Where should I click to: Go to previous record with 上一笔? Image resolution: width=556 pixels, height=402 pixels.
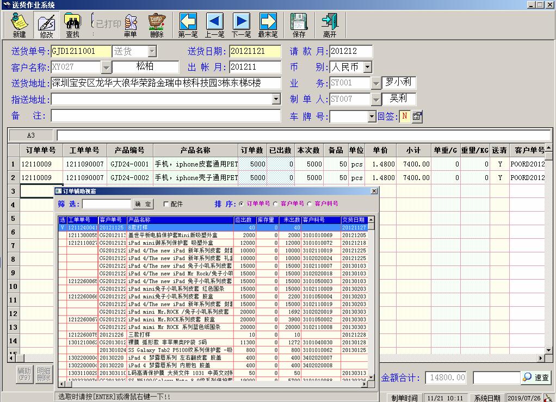(x=214, y=25)
